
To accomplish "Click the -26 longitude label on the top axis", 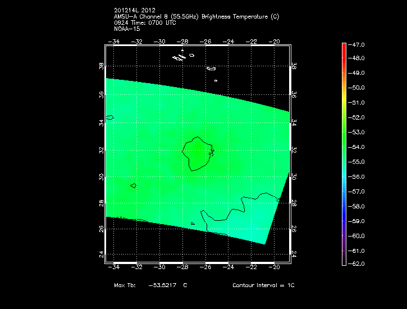I will [x=206, y=42].
